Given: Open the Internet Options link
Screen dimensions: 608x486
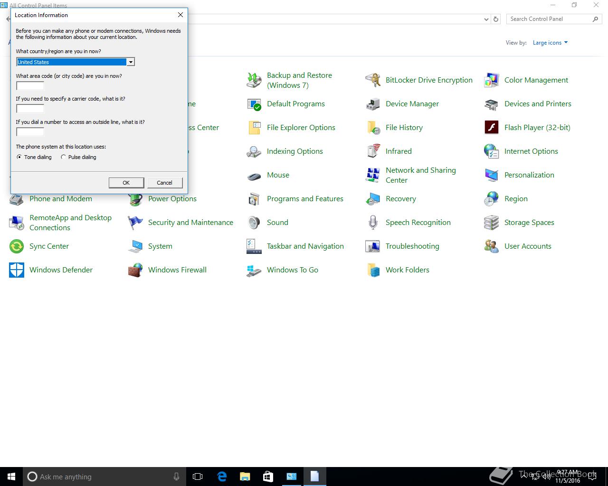Looking at the screenshot, I should coord(531,151).
